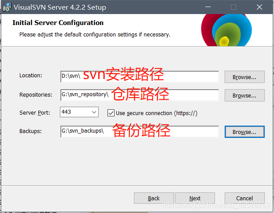Screen dimensions: 274x213
Task: Click the Location label
Action: coord(30,76)
